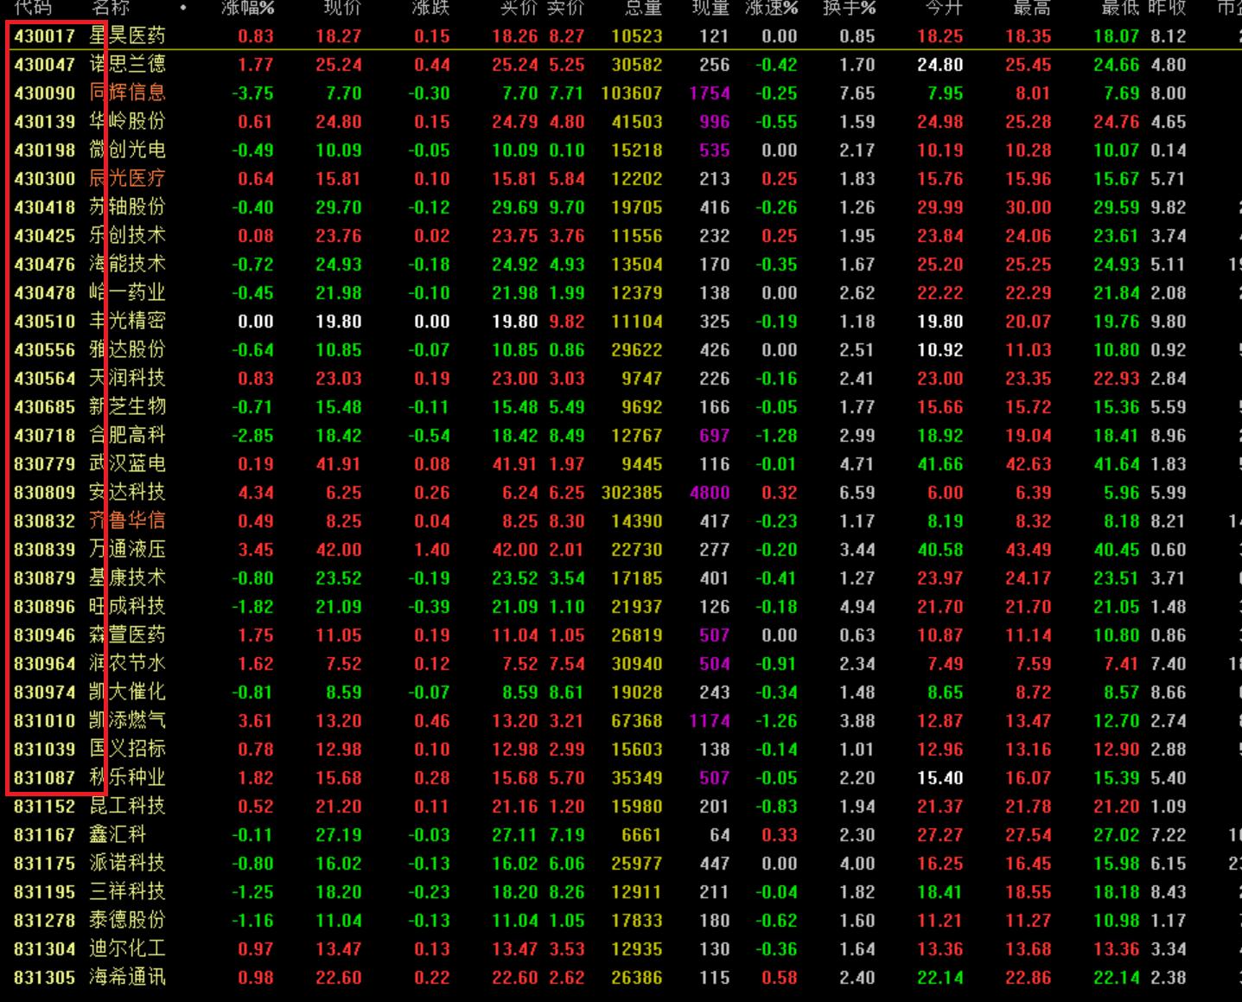Screen dimensions: 1242x1002
Task: Select stock code 831305
Action: click(x=44, y=978)
